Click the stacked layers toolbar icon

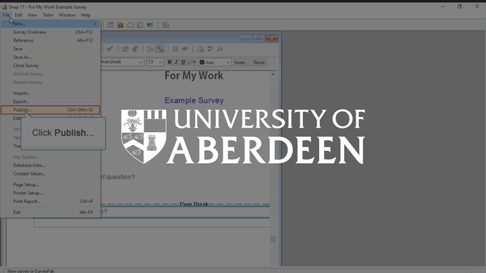[x=185, y=49]
